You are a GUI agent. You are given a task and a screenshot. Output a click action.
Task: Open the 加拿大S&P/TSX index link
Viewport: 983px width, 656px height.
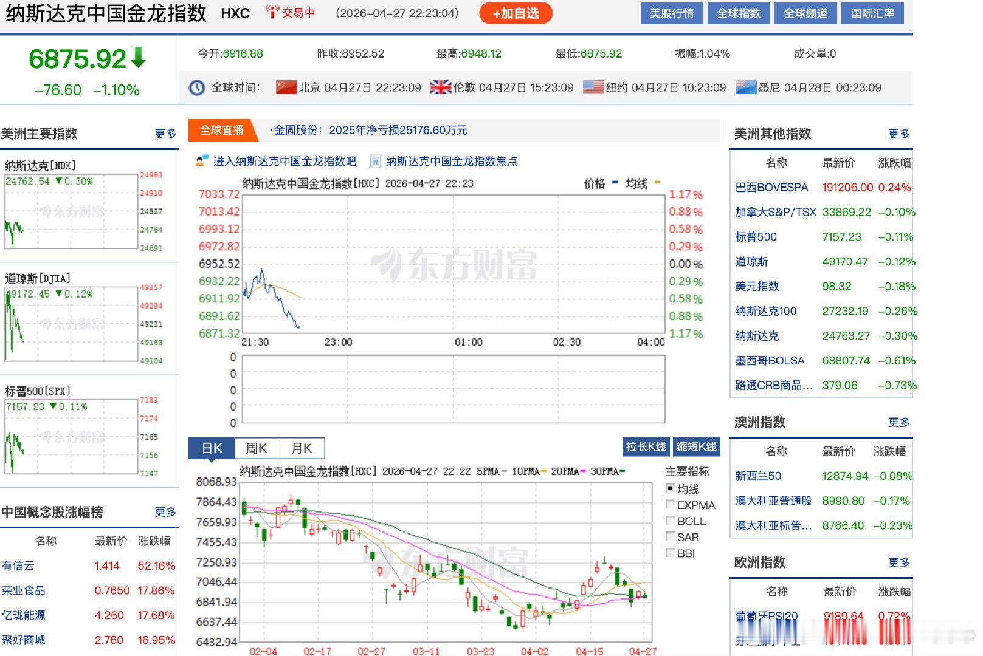tap(776, 212)
